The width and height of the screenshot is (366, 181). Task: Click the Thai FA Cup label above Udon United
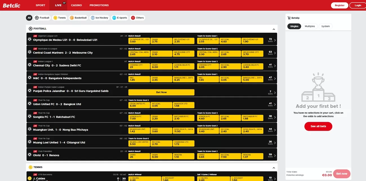pyautogui.click(x=44, y=100)
